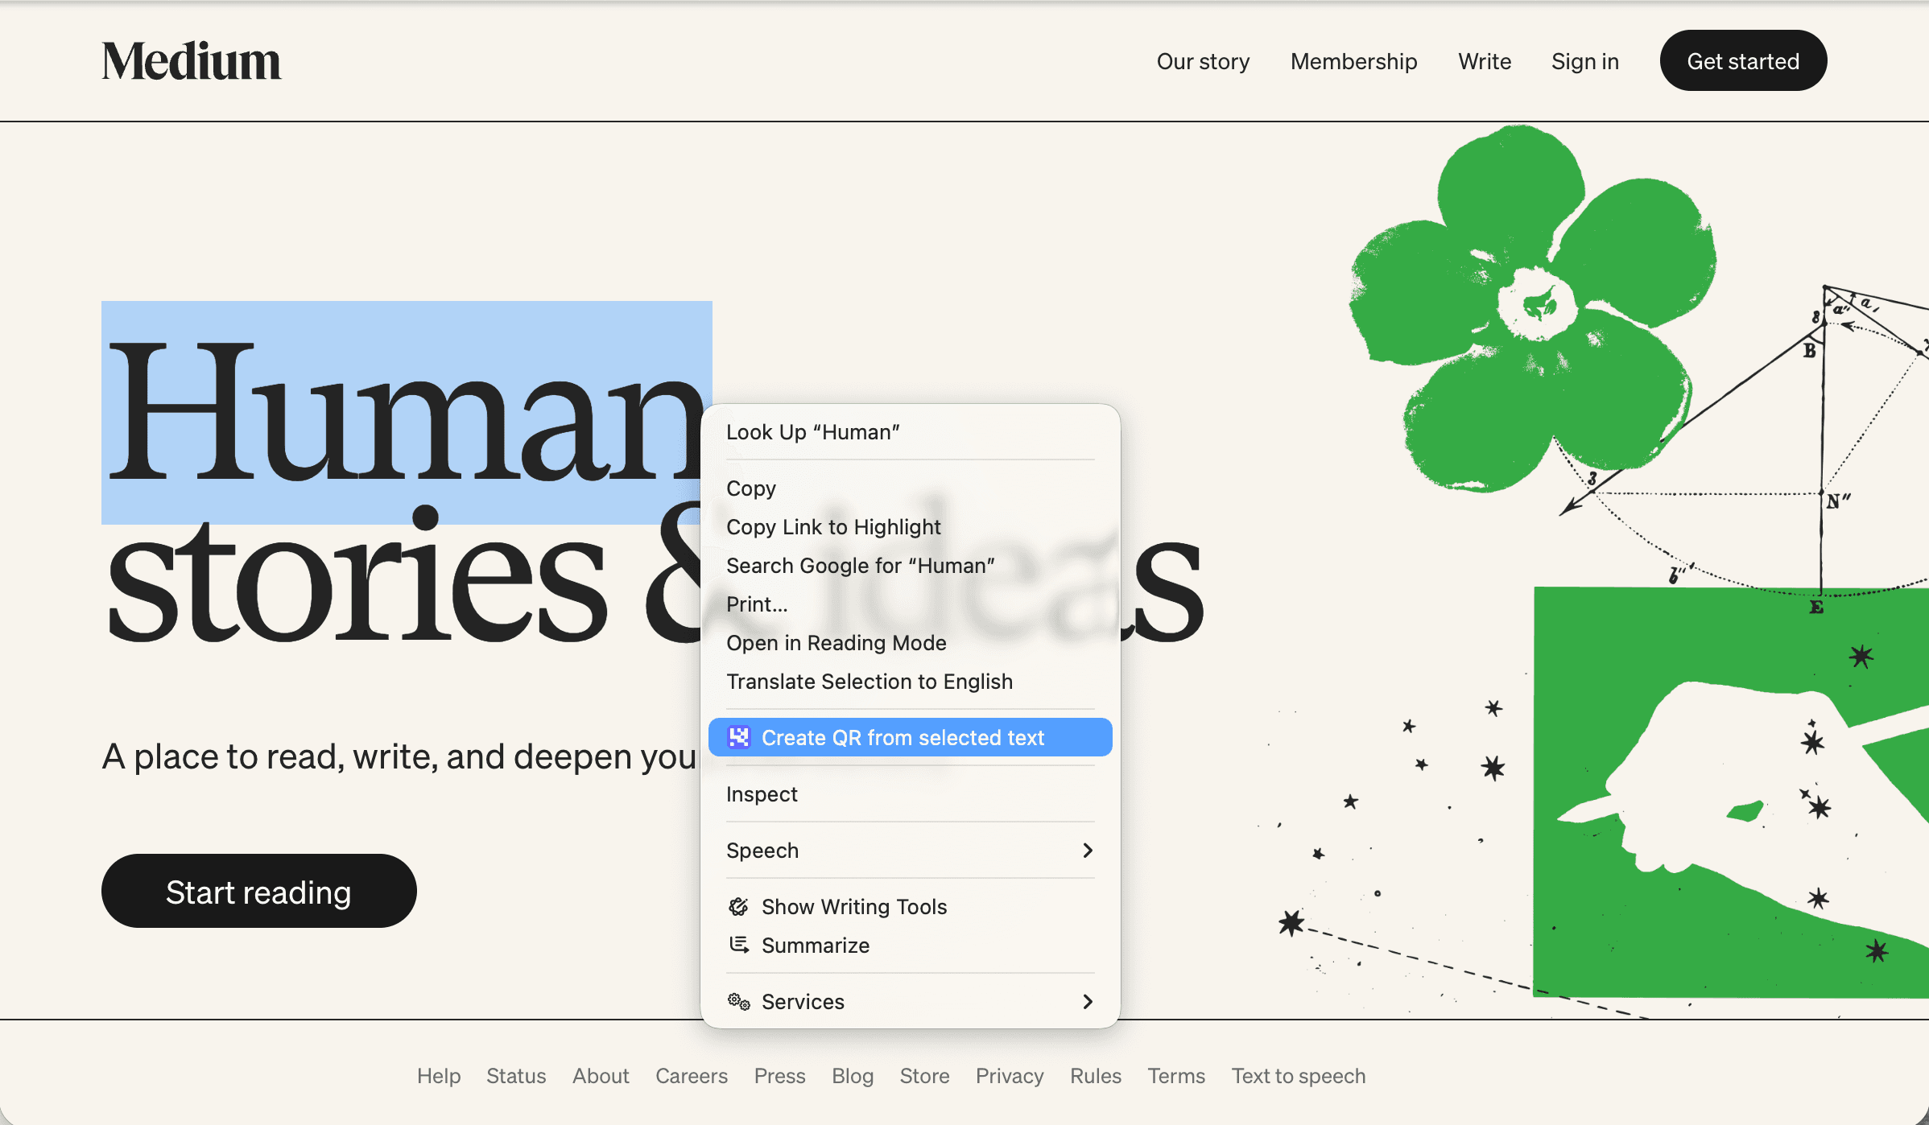This screenshot has width=1929, height=1125.
Task: Click the Summarize list icon
Action: pyautogui.click(x=738, y=945)
